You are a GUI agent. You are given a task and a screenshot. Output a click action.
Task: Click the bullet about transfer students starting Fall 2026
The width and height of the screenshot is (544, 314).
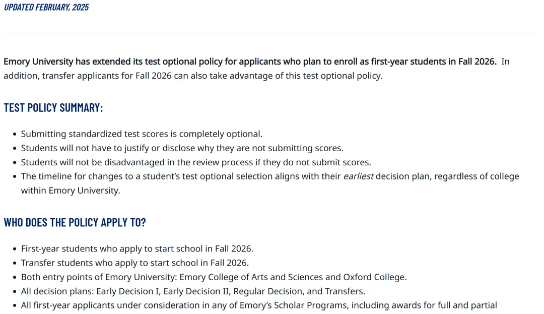(134, 263)
